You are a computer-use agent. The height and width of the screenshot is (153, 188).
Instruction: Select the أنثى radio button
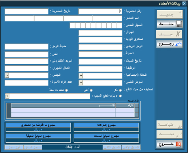tap(91, 90)
